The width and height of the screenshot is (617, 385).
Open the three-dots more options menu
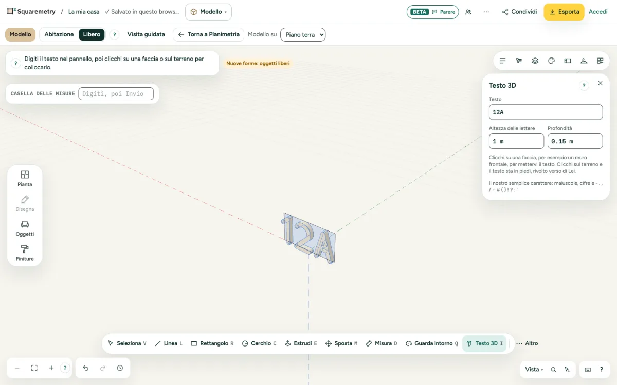[486, 12]
